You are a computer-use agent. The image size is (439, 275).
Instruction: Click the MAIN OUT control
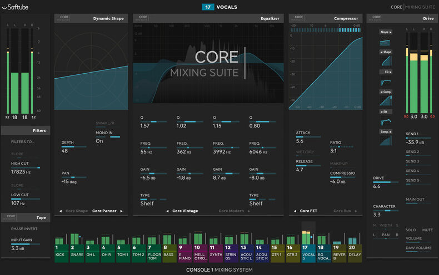[x=418, y=201]
